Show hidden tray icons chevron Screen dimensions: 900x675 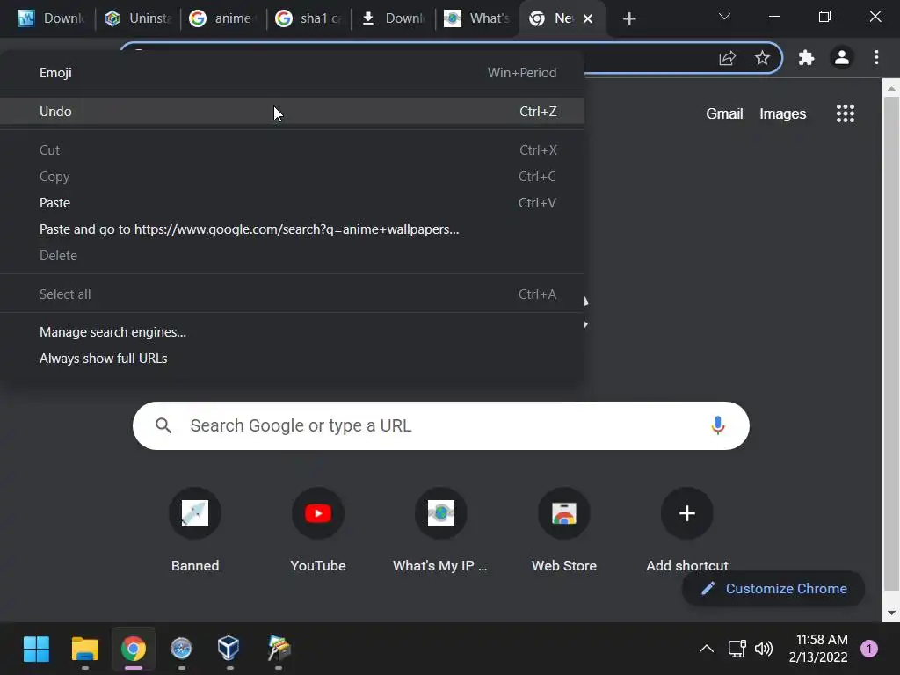tap(707, 649)
